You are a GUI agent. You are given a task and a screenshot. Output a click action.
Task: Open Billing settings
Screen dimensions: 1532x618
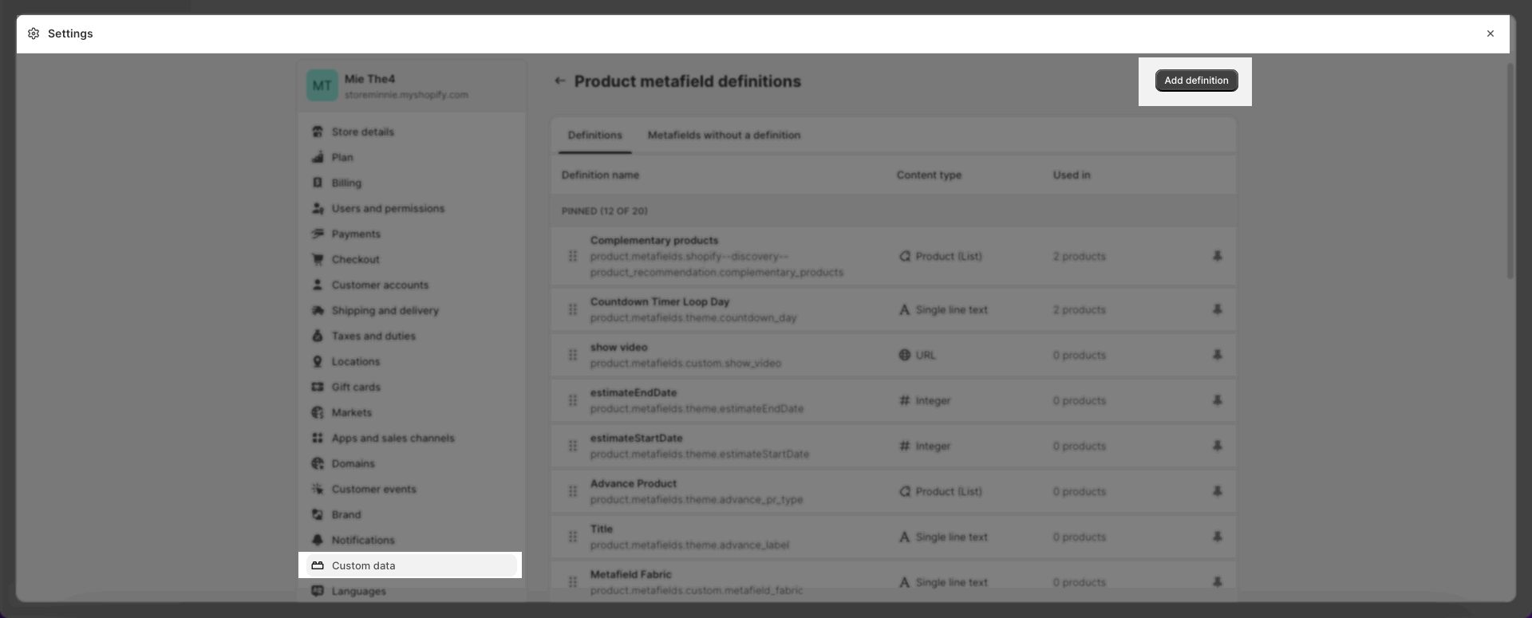pos(412,183)
